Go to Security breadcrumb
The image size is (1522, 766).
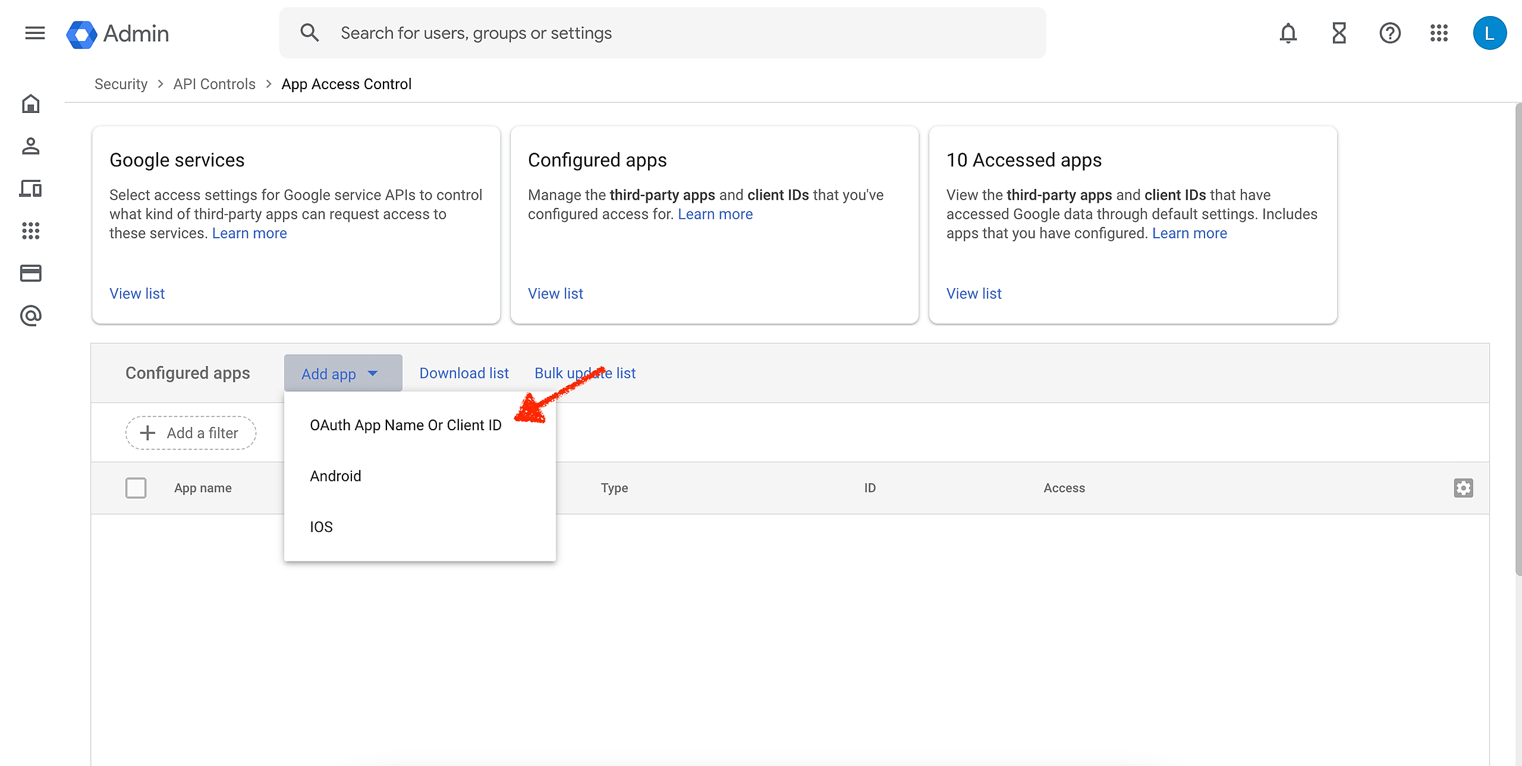point(121,84)
